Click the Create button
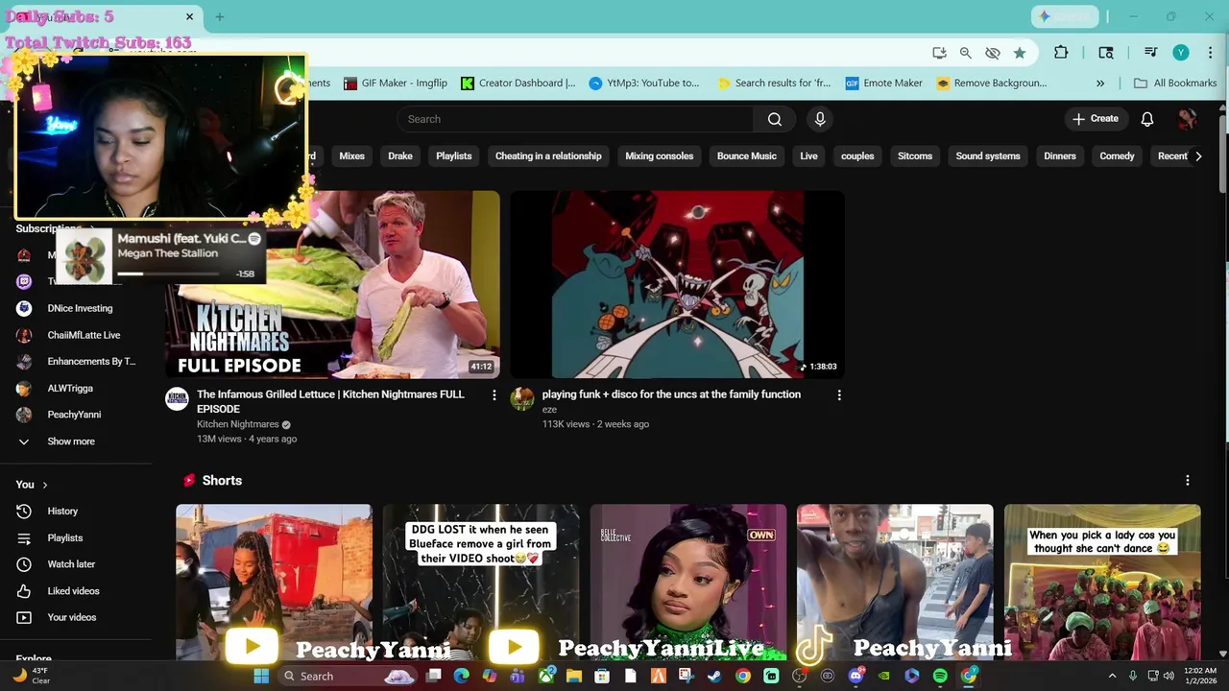1229x691 pixels. tap(1096, 119)
